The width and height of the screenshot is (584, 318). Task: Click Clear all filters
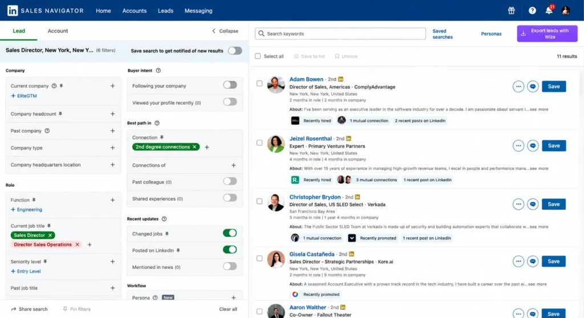[228, 309]
